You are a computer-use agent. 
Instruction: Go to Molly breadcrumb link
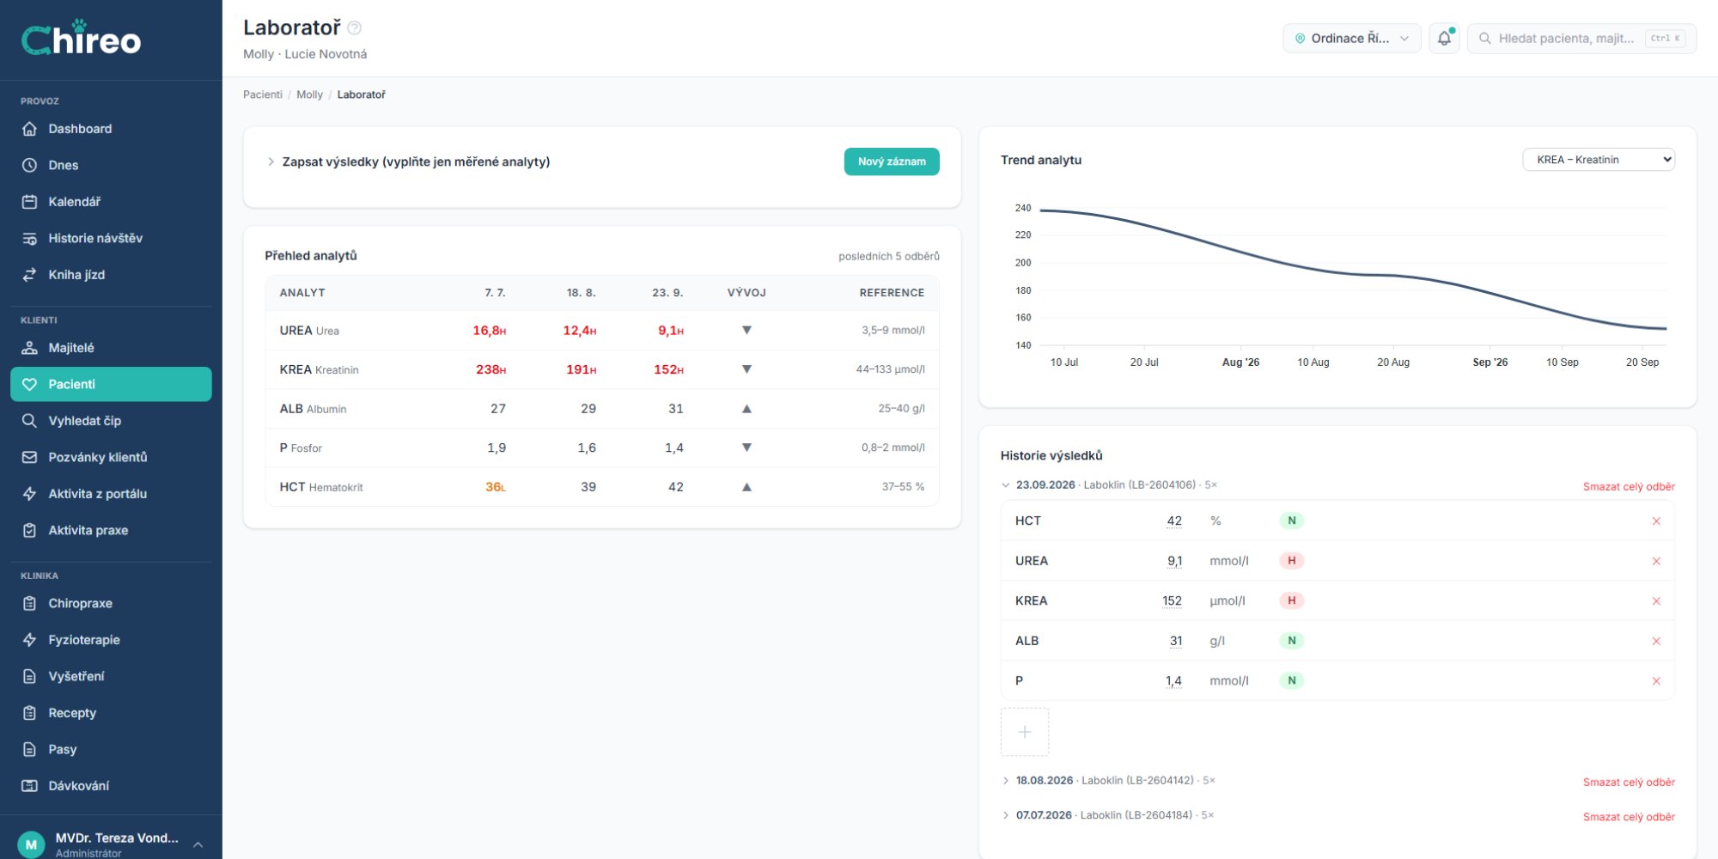309,94
